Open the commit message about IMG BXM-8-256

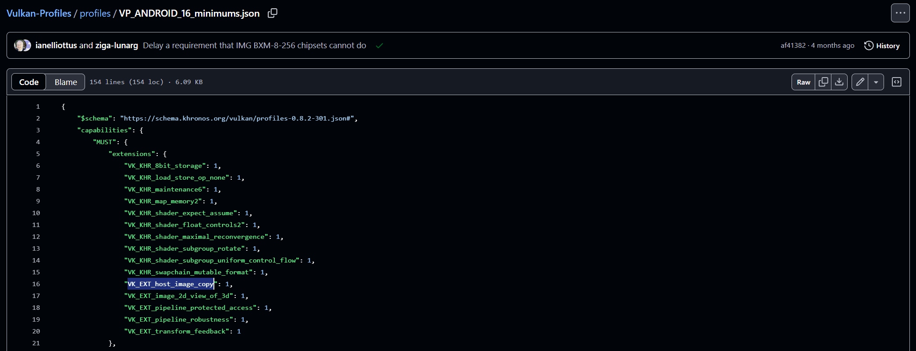click(254, 46)
